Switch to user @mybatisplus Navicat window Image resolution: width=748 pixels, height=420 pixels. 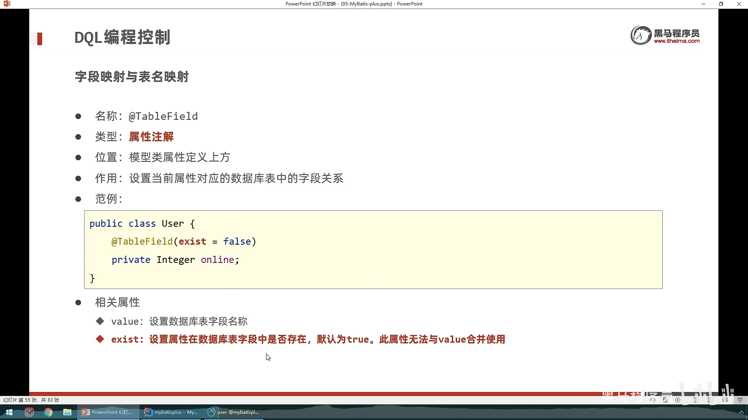pyautogui.click(x=234, y=412)
